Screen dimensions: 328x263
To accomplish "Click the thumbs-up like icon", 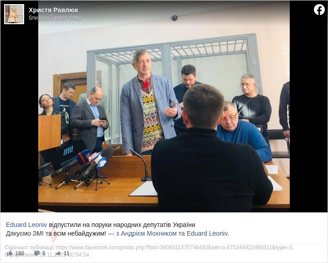I will coord(10,253).
